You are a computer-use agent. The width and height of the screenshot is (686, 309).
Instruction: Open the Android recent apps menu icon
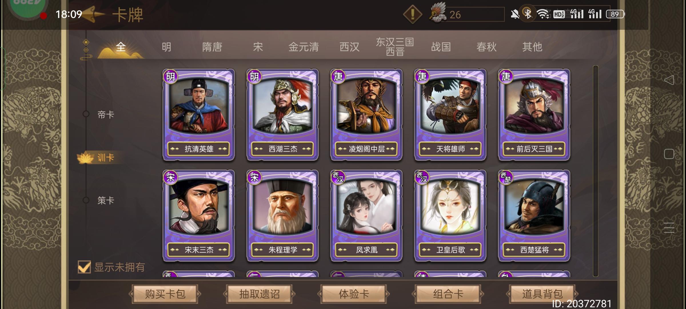tap(669, 227)
